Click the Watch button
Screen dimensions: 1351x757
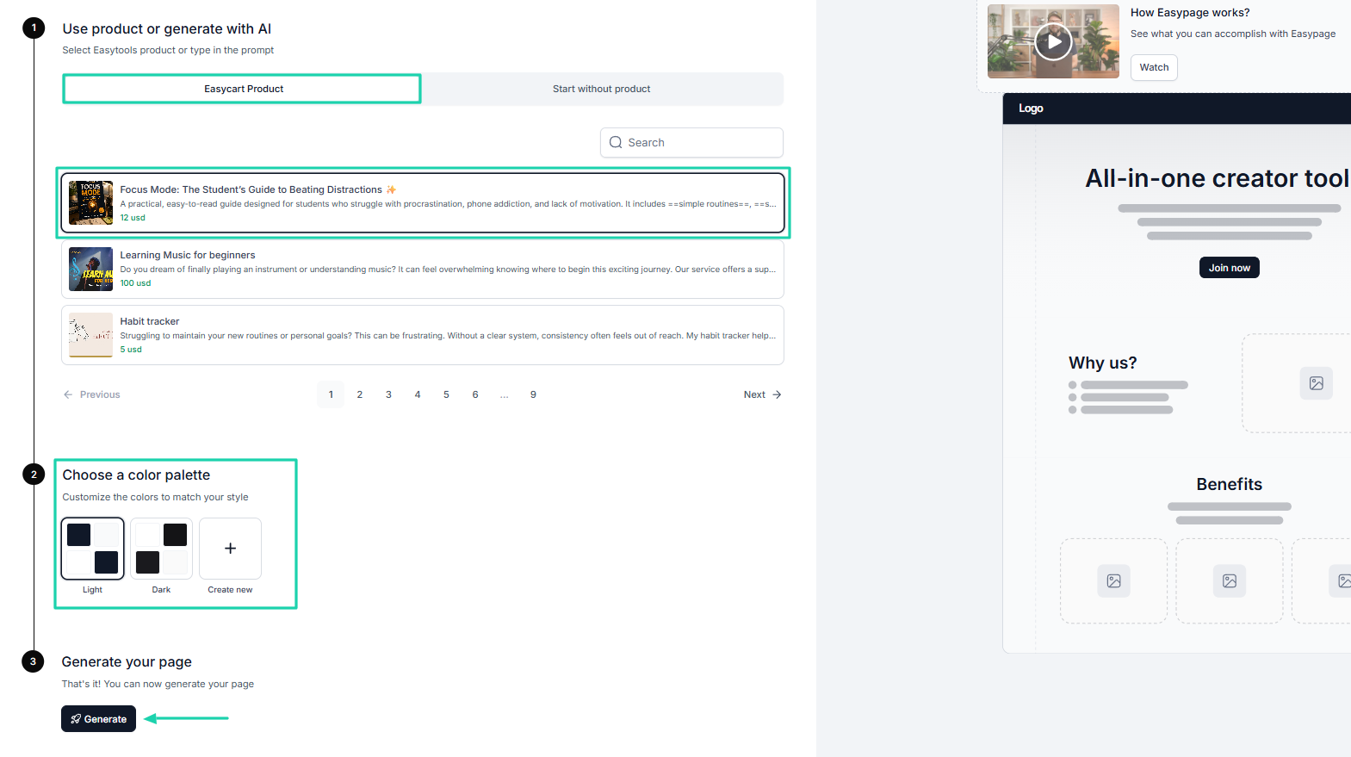tap(1154, 67)
